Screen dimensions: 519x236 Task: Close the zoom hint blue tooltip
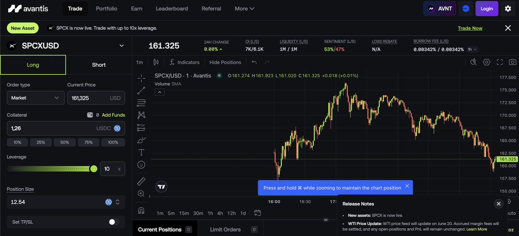click(407, 186)
